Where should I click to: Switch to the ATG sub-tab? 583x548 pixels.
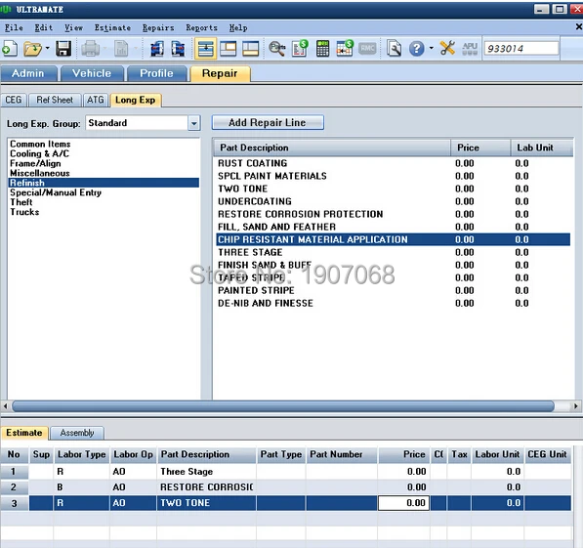point(96,100)
